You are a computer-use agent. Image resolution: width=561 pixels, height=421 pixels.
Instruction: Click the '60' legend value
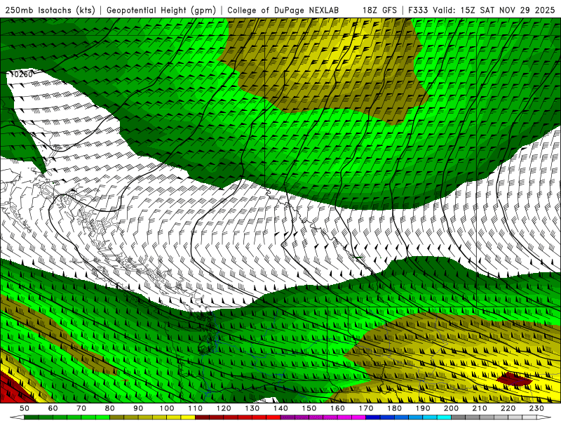[x=53, y=408]
